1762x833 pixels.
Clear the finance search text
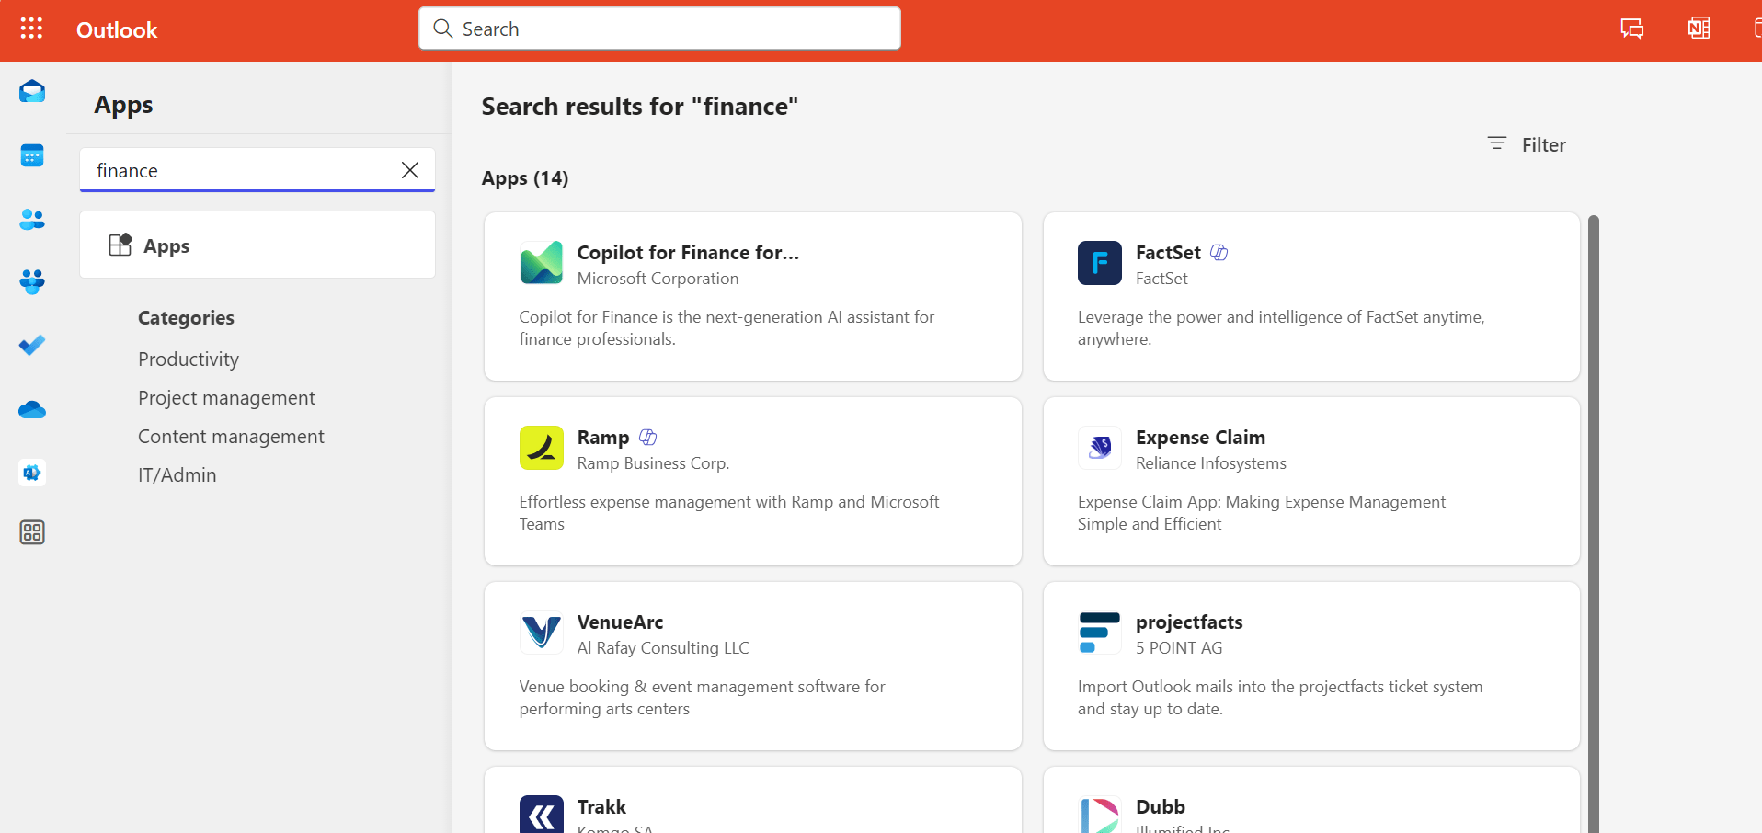[x=410, y=170]
